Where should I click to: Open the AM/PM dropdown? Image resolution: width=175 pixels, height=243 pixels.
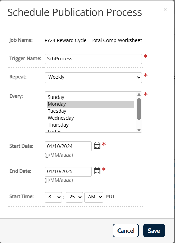[x=94, y=197]
